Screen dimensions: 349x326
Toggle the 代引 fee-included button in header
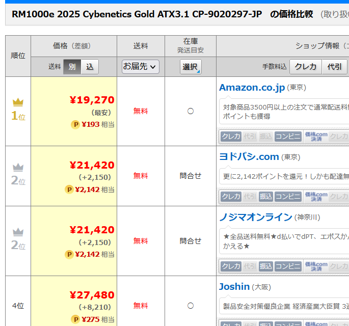[x=334, y=67]
